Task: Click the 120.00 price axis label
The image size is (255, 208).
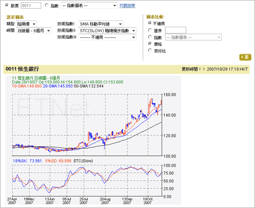Action: click(x=170, y=136)
